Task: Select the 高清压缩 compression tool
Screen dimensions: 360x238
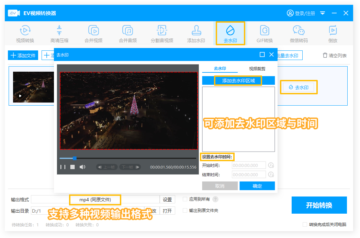Action: (59, 34)
